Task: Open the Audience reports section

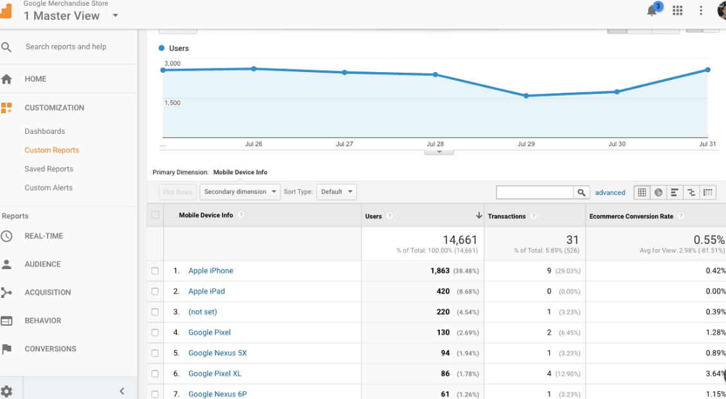Action: (x=42, y=264)
